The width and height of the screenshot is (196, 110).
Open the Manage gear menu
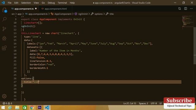click(x=4, y=96)
